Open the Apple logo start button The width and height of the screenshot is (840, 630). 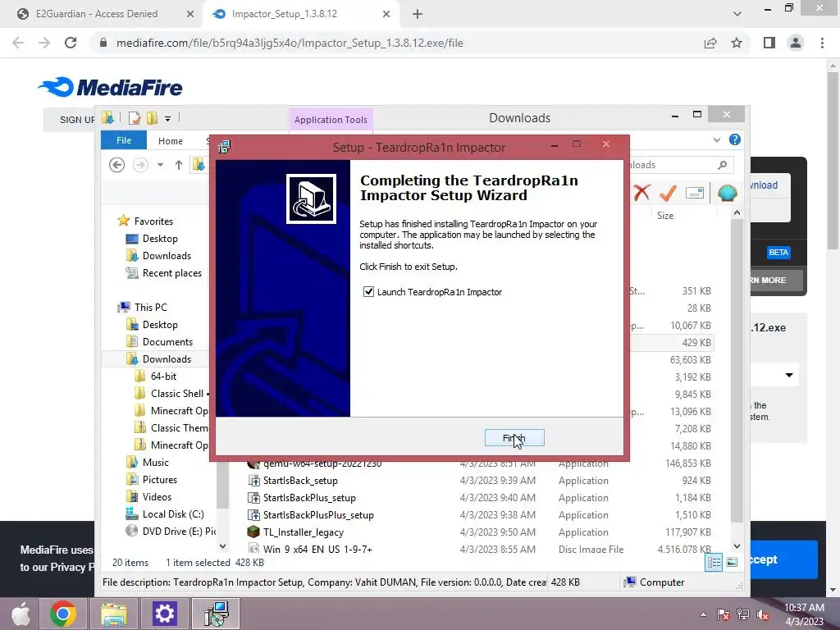21,614
